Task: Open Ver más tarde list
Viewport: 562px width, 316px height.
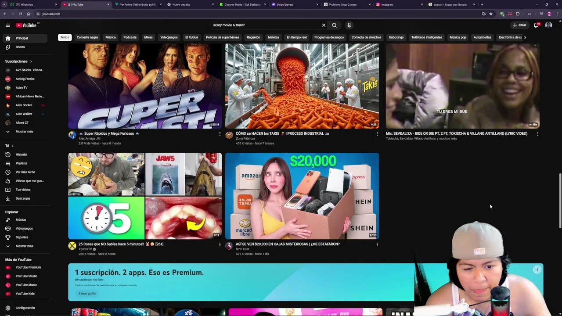Action: point(25,172)
